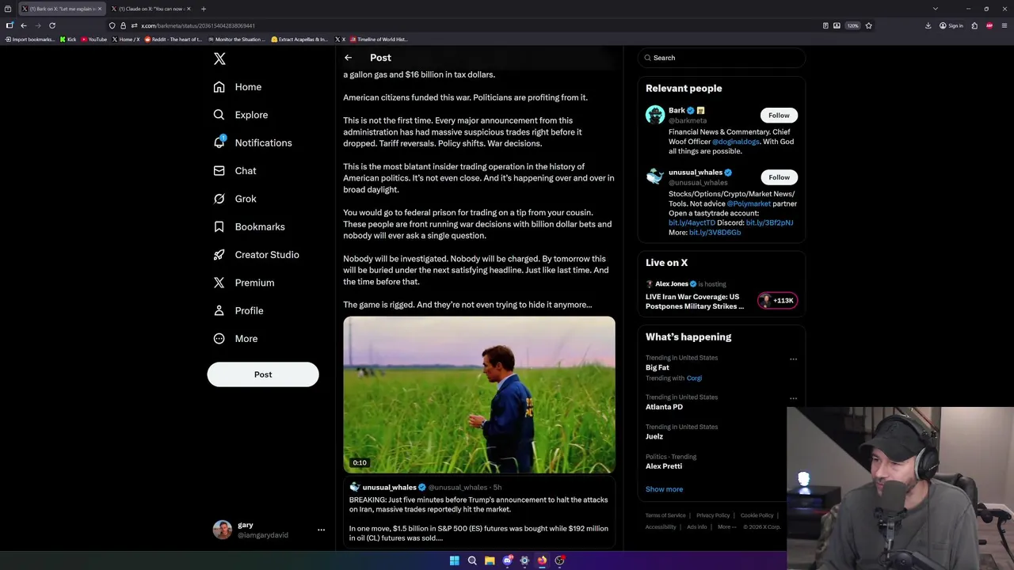
Task: Open account options dots next to gary
Action: point(321,530)
